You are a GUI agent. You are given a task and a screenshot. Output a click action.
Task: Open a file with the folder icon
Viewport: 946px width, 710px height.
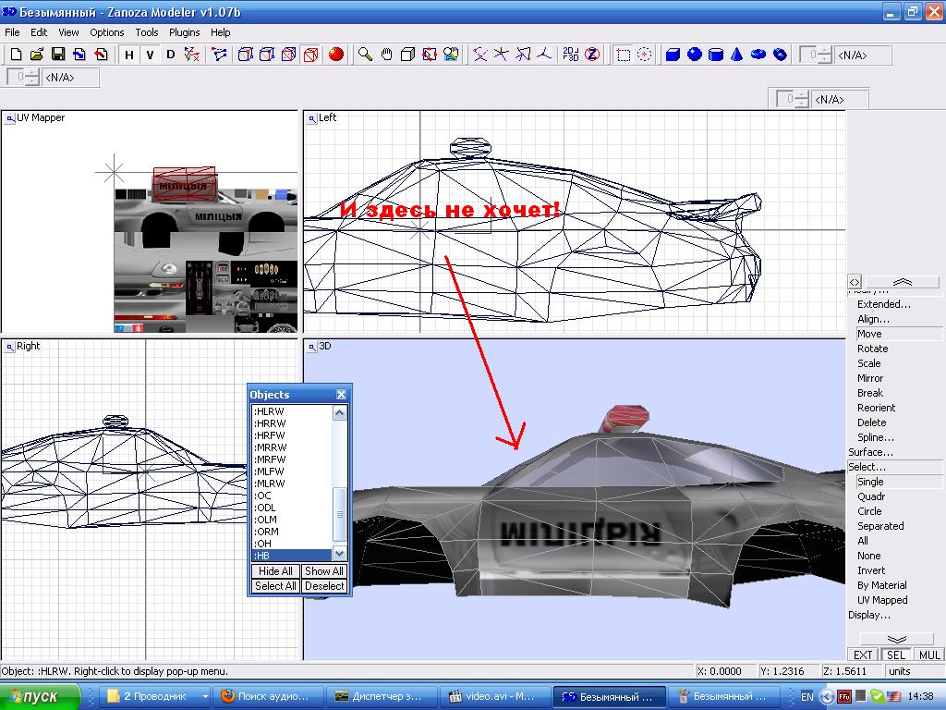click(x=37, y=55)
